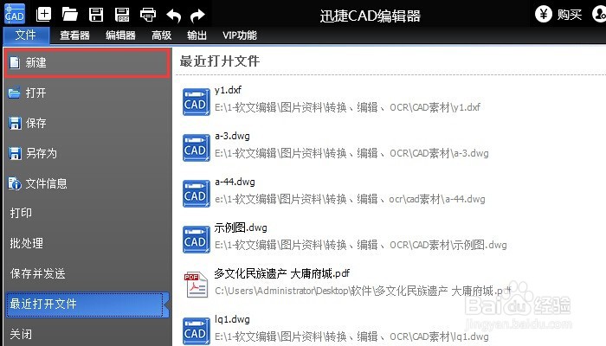606x346 pixels.
Task: Click the CAD icon next to y1.dxf
Action: (x=196, y=102)
